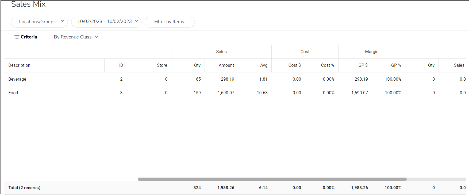This screenshot has width=469, height=196.
Task: Open the Locations/Groups dropdown
Action: click(x=39, y=22)
